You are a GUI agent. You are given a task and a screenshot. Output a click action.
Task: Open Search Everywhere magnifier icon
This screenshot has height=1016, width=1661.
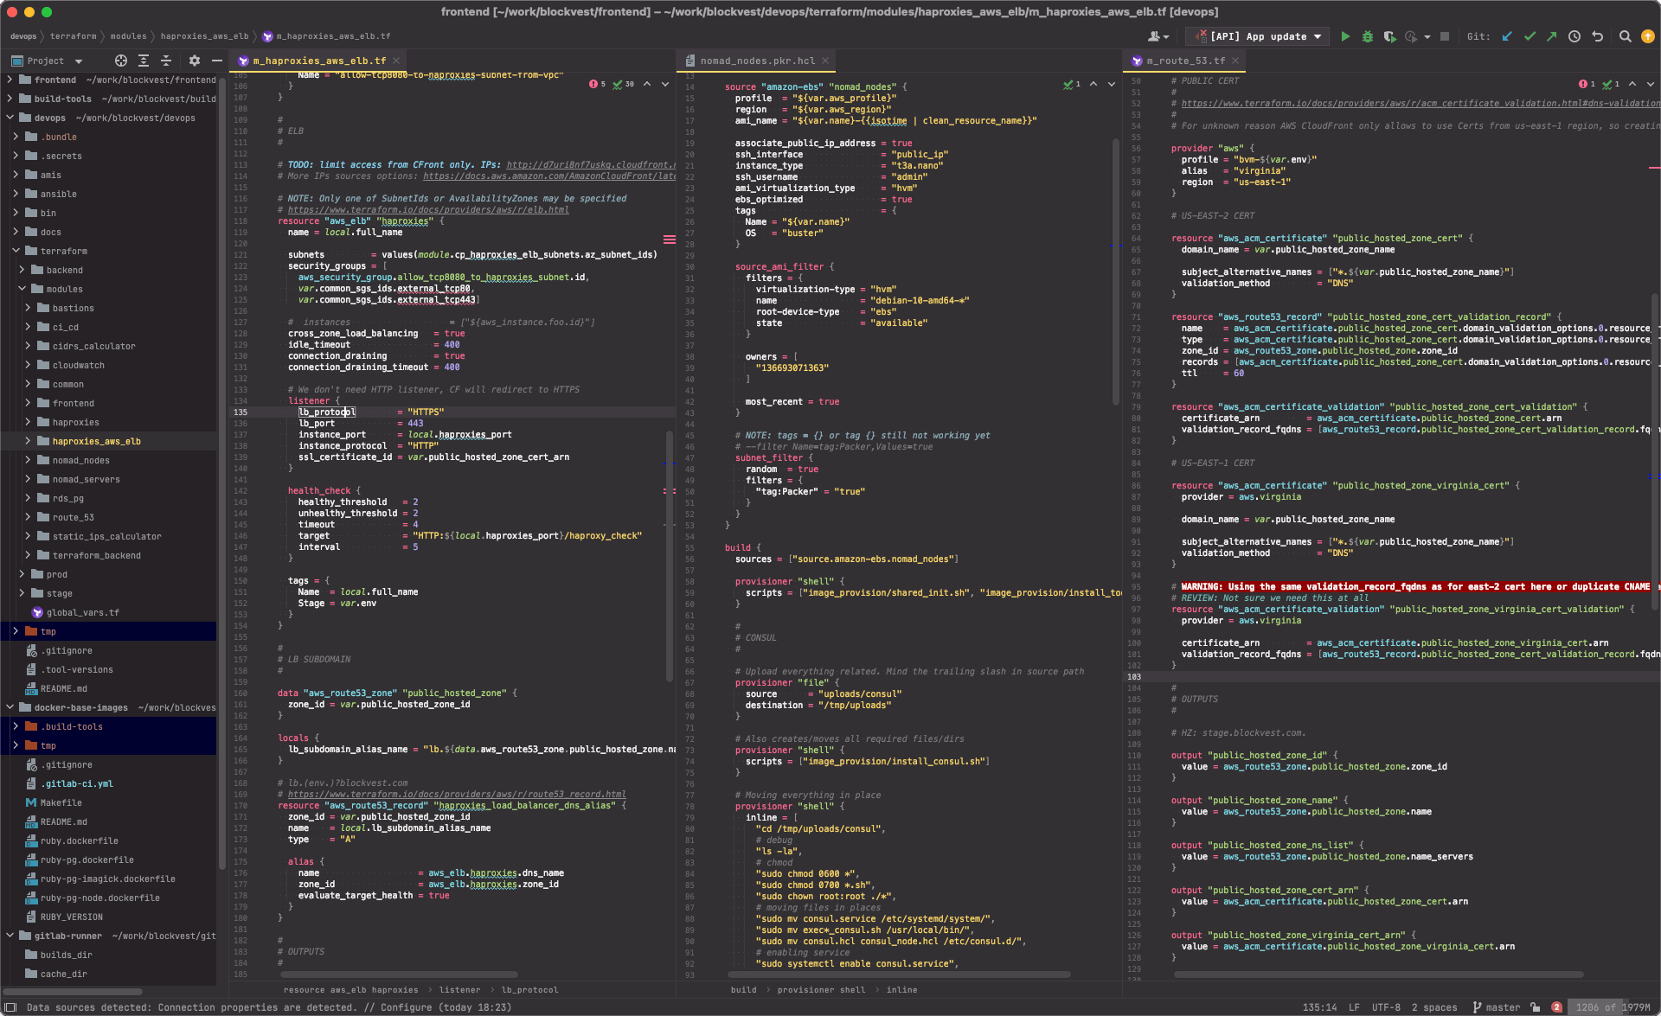(x=1626, y=36)
